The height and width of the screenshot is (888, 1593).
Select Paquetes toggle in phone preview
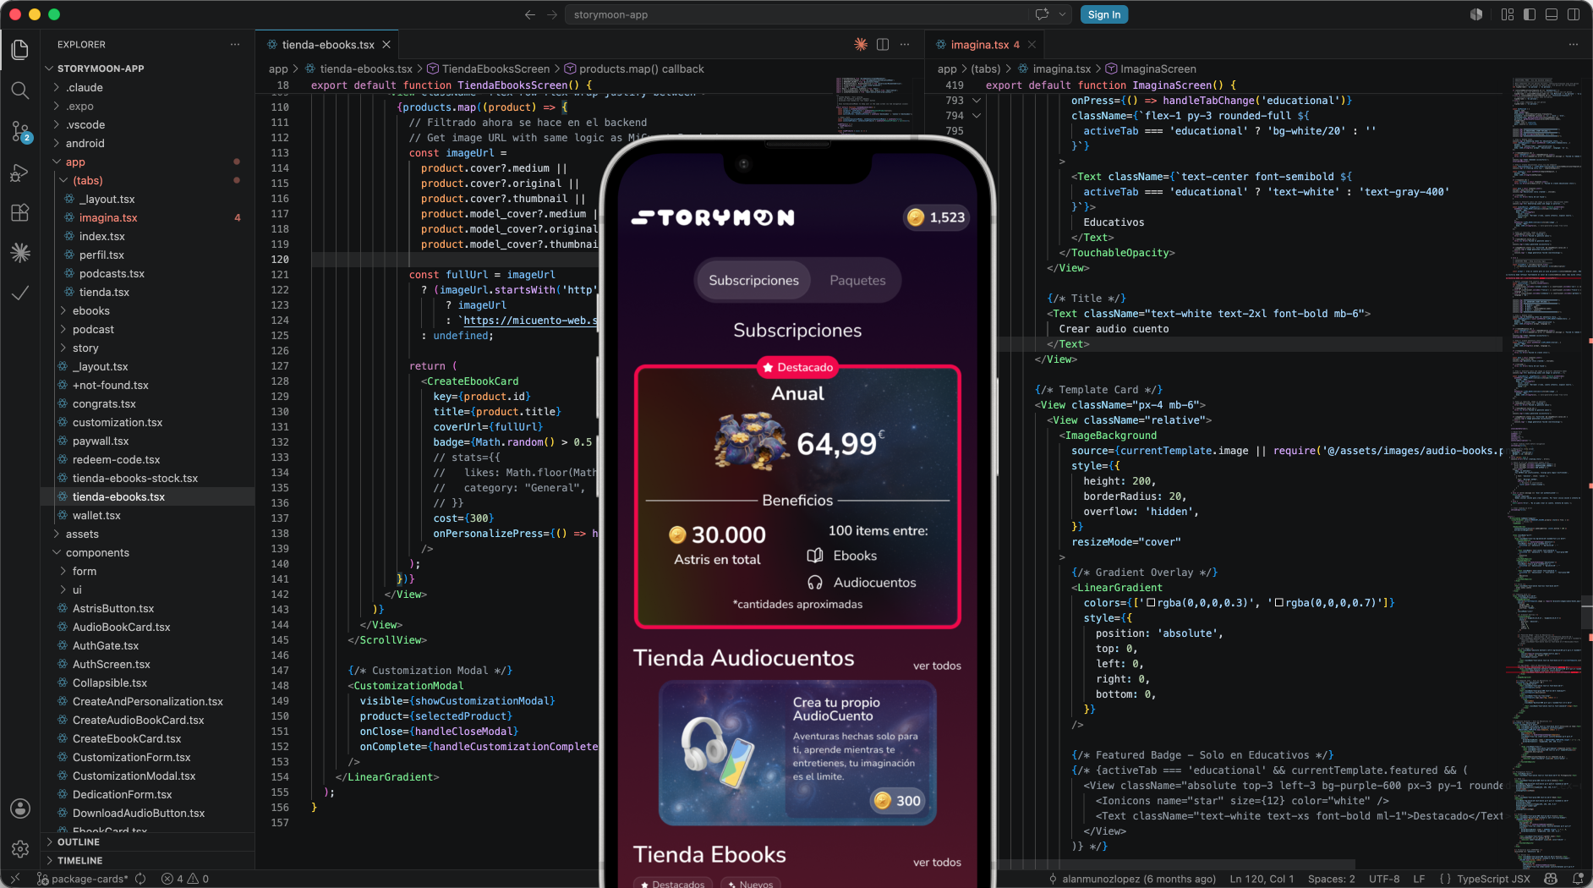coord(857,281)
